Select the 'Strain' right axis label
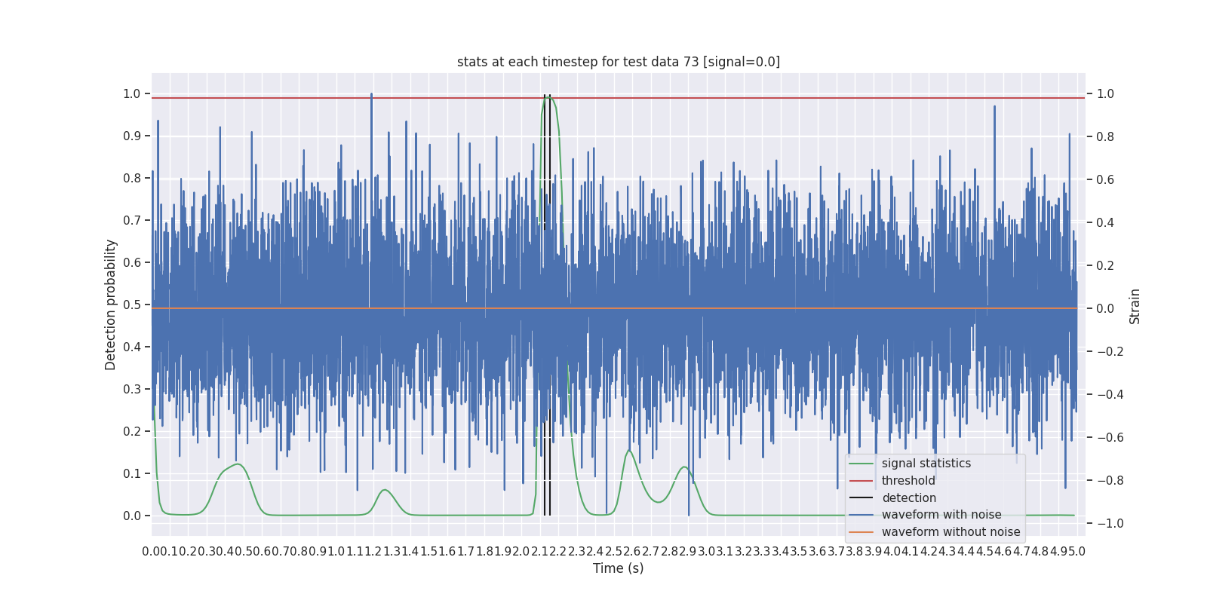1207x603 pixels. pyautogui.click(x=1135, y=307)
